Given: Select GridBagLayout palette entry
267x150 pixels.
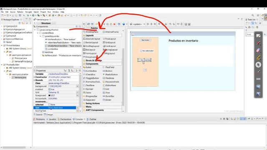Looking at the screenshot, I should [x=91, y=46].
